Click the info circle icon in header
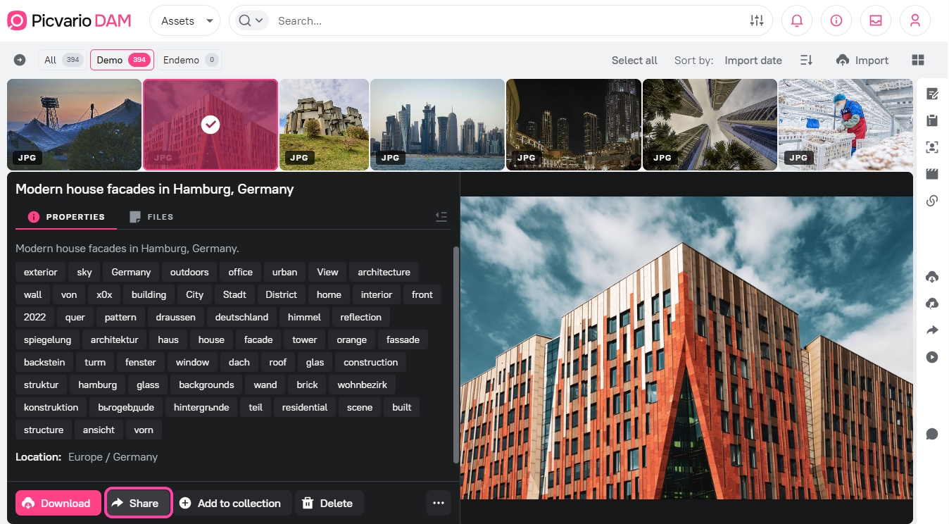This screenshot has width=949, height=524. 836,21
